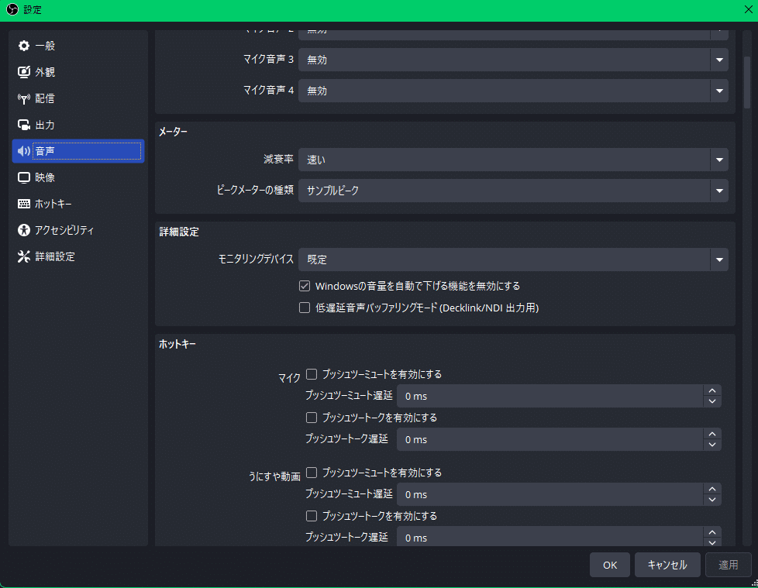The height and width of the screenshot is (588, 758).
Task: Click the 詳細設定 tools icon
Action: (x=24, y=256)
